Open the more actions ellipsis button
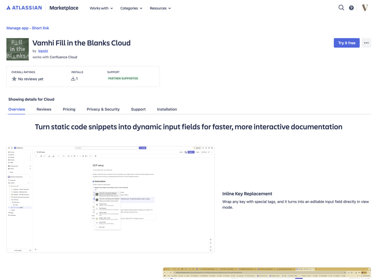 coord(366,43)
